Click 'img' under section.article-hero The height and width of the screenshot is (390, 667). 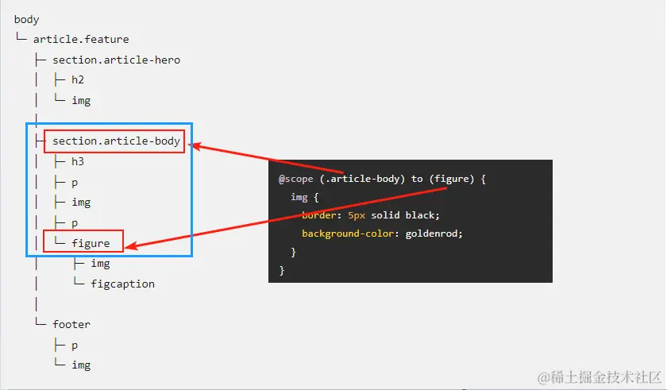[x=81, y=100]
